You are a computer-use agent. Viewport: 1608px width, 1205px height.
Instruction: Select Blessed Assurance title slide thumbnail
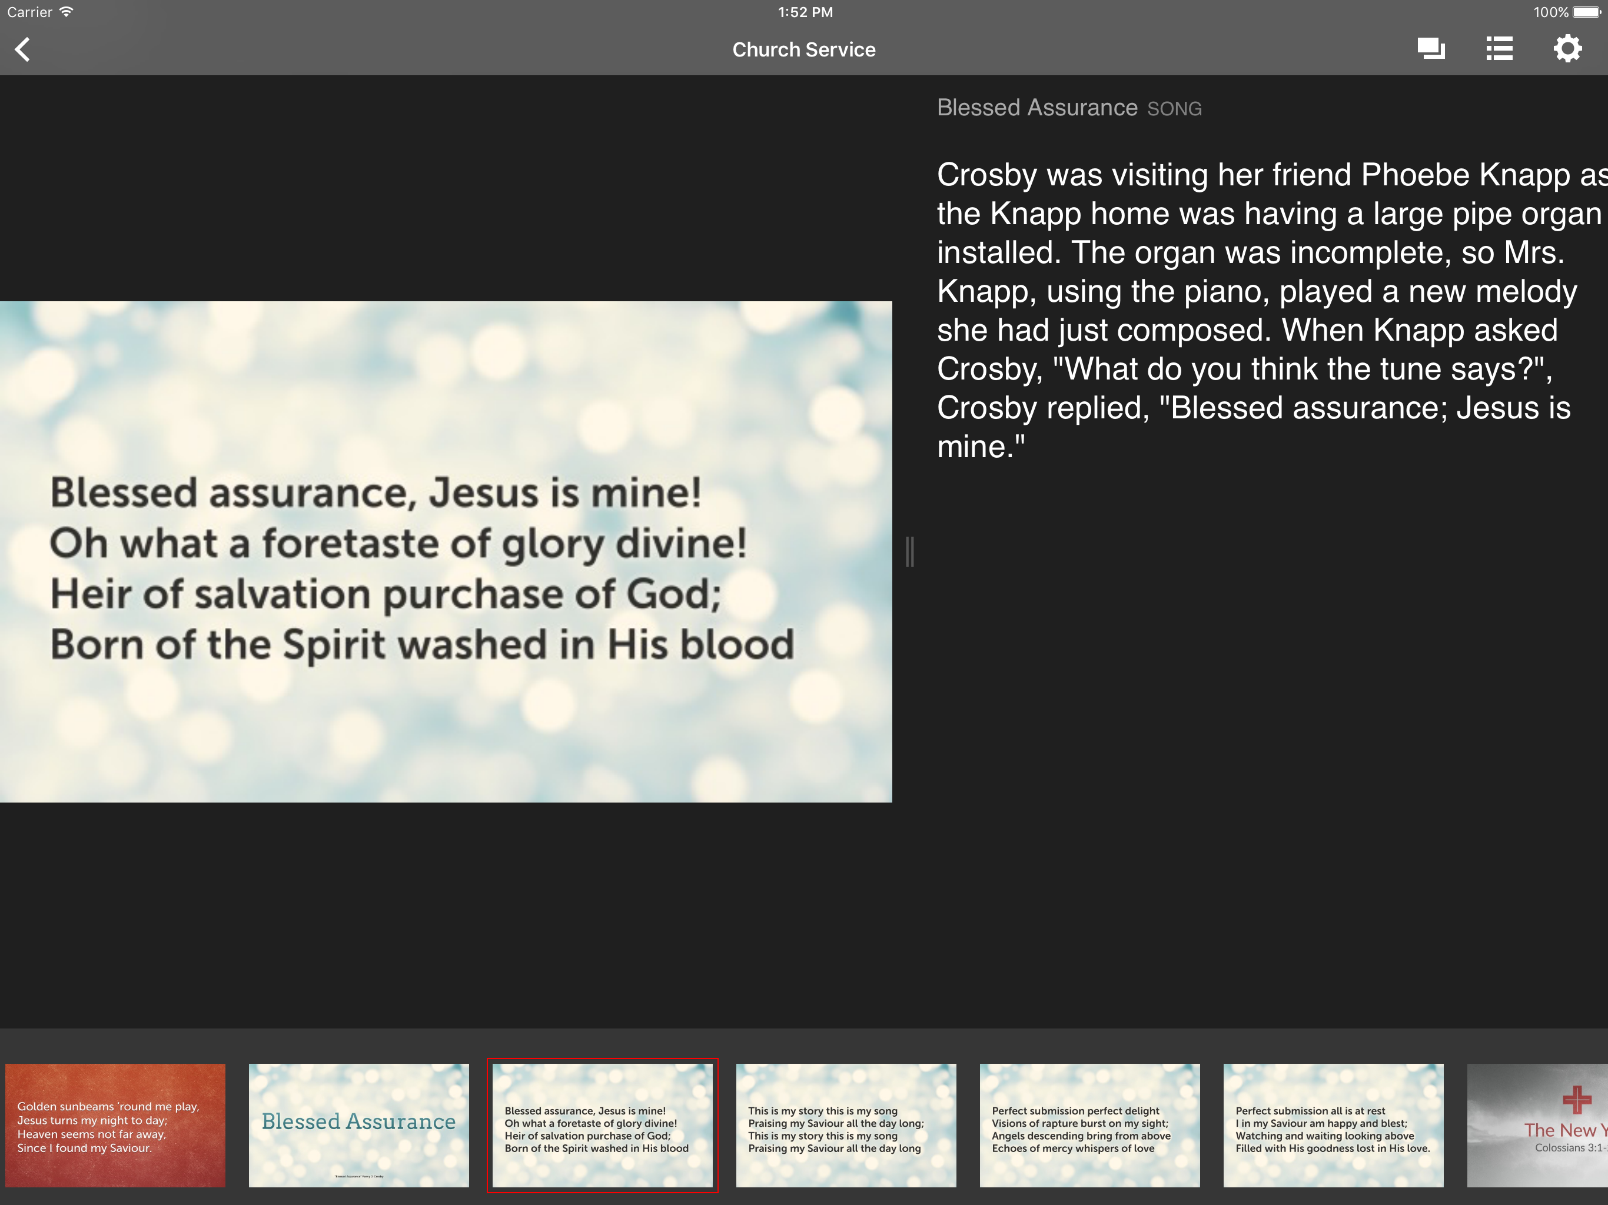pyautogui.click(x=358, y=1125)
